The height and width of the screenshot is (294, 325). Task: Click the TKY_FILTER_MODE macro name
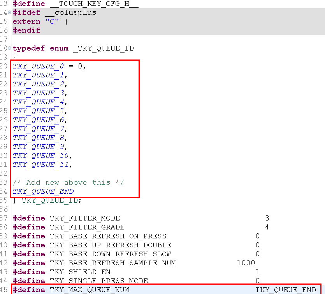[x=85, y=219]
